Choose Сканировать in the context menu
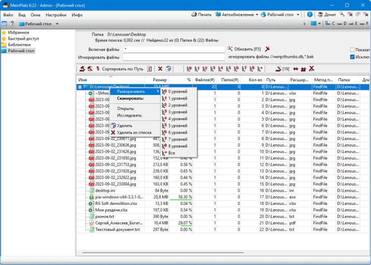The width and height of the screenshot is (371, 265). (x=135, y=98)
